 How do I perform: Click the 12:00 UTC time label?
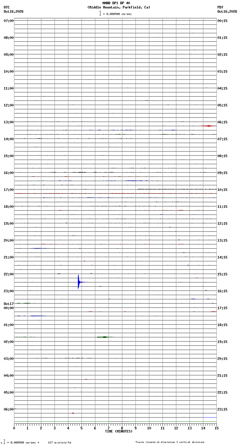[x=9, y=105]
